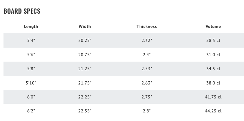The height and width of the screenshot is (121, 244).
Task: Click the 20.25" width value
Action: coord(85,40)
